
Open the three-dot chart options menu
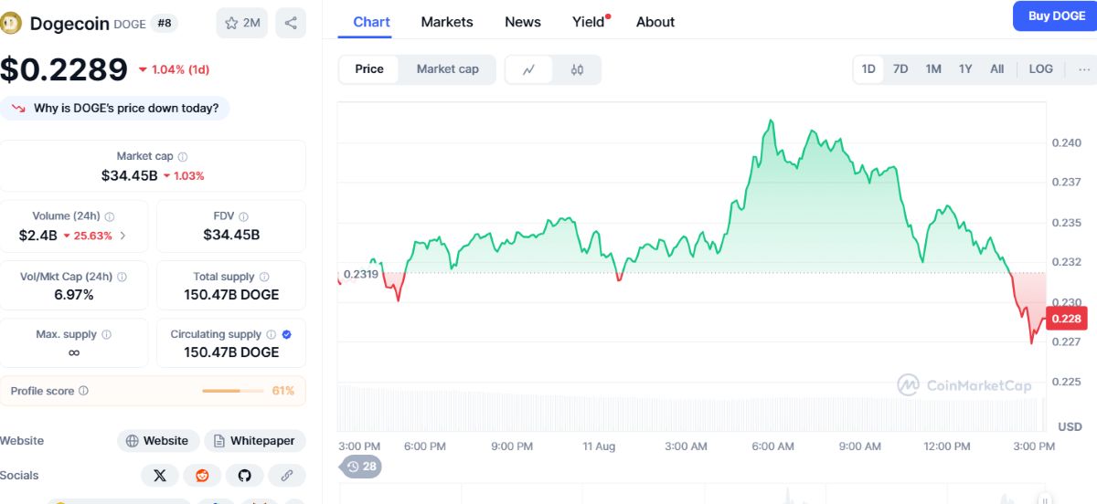pyautogui.click(x=1083, y=69)
